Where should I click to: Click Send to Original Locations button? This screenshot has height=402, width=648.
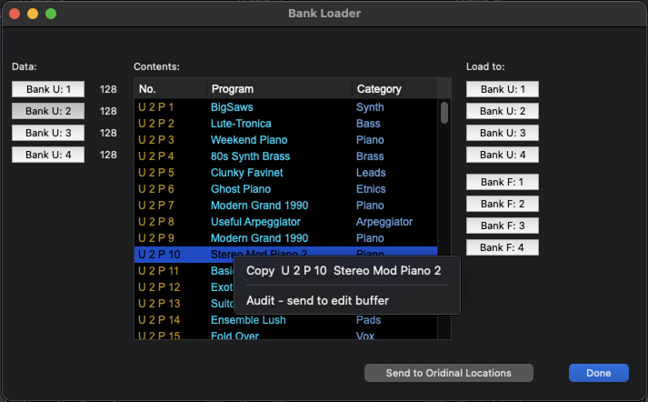click(x=448, y=373)
